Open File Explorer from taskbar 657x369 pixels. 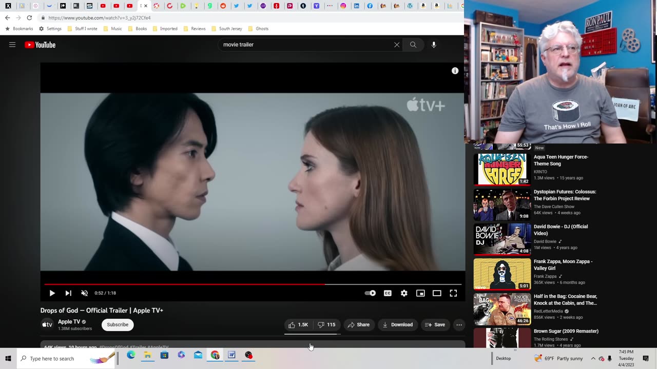147,355
